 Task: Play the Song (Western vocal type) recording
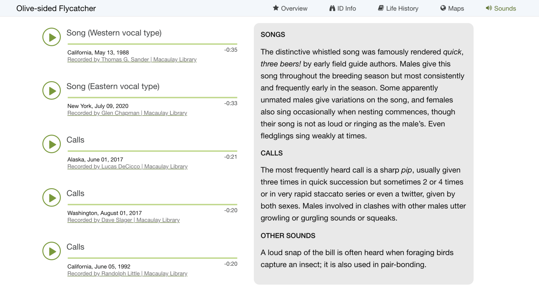pos(52,37)
